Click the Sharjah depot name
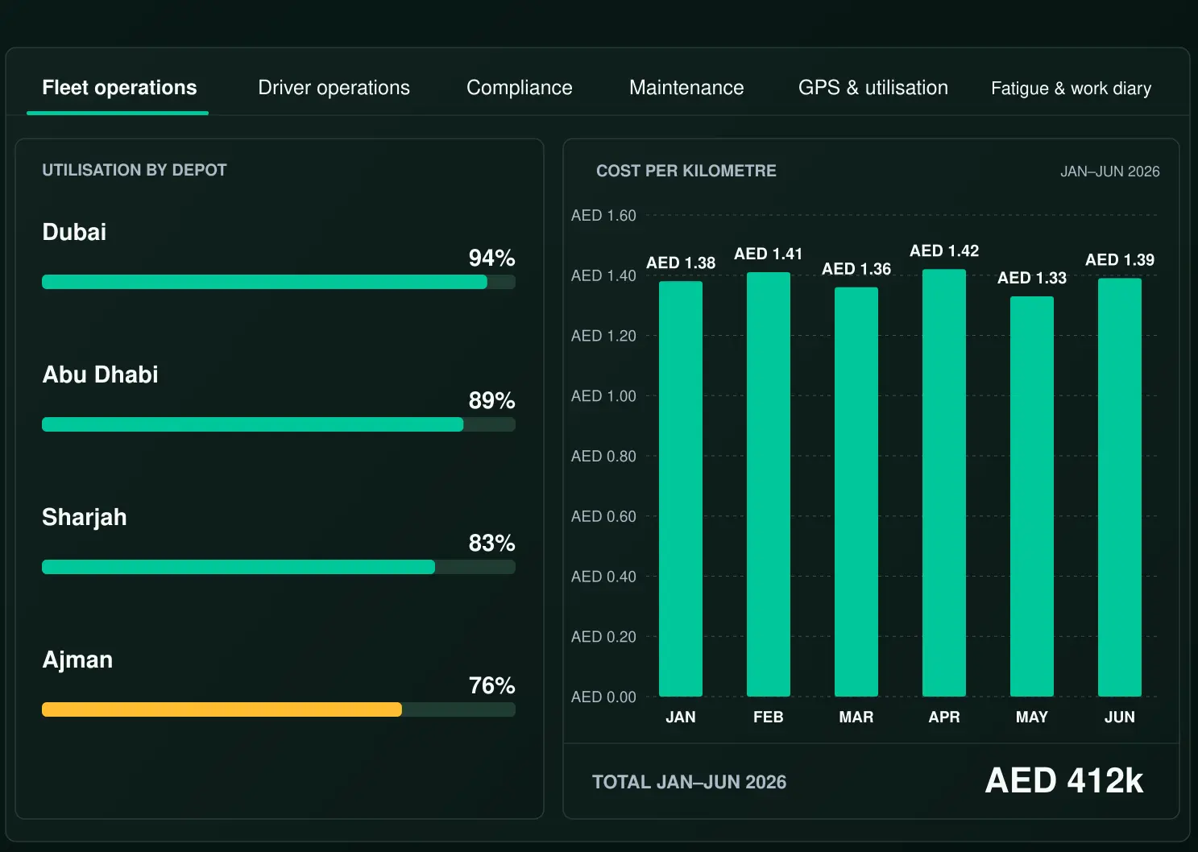This screenshot has width=1198, height=852. click(x=85, y=517)
